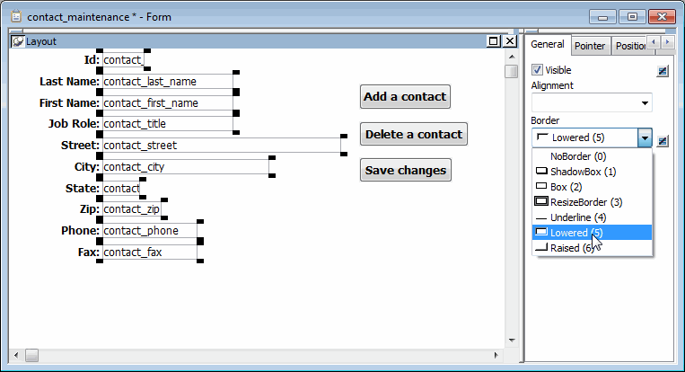685x372 pixels.
Task: Click the form icon in title bar
Action: (x=16, y=16)
